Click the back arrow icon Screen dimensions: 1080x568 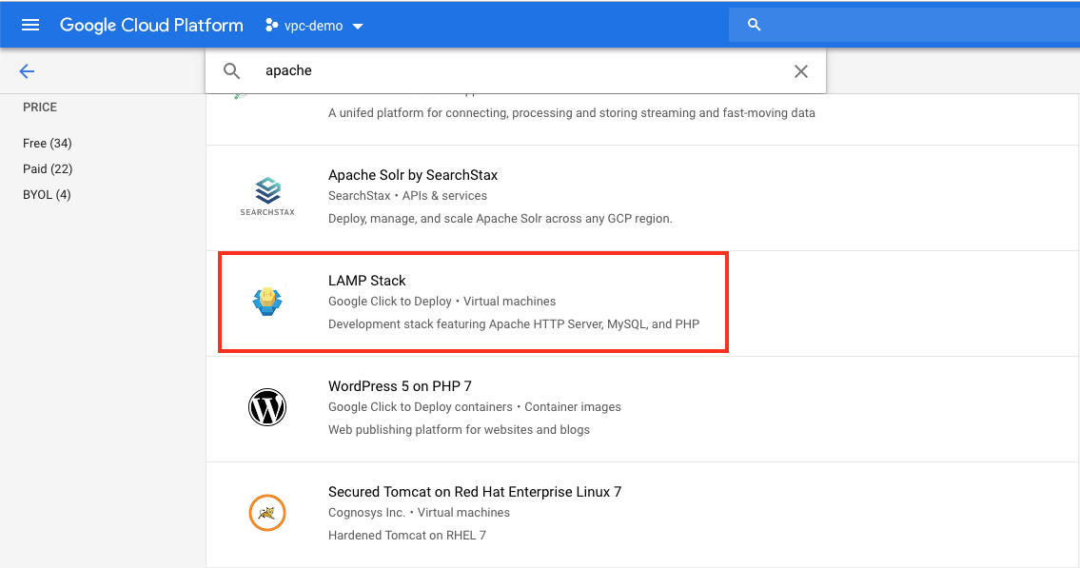point(27,71)
